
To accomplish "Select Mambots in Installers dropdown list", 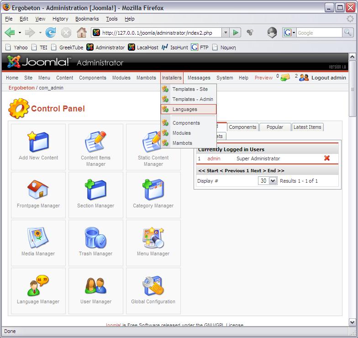I will click(x=188, y=143).
